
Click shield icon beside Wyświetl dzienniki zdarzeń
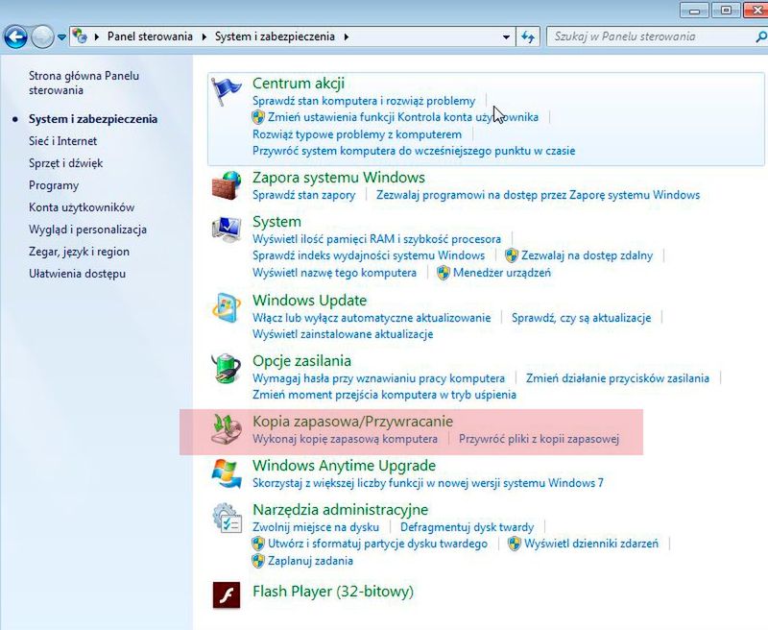pyautogui.click(x=515, y=544)
